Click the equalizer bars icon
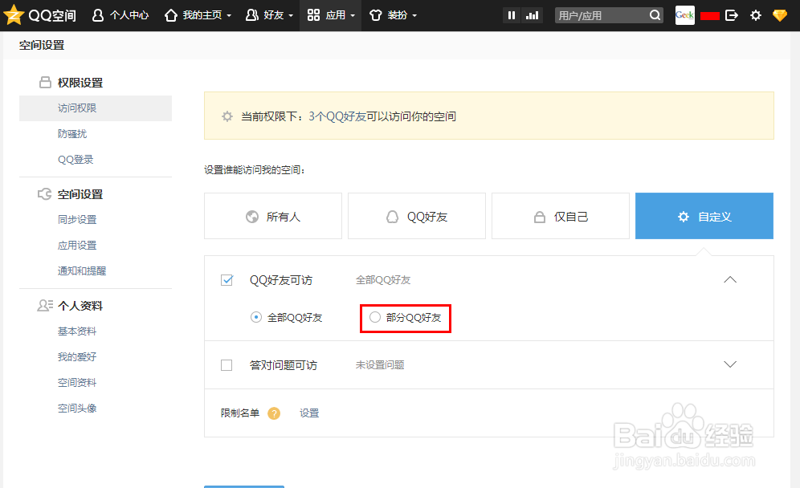 [x=533, y=15]
